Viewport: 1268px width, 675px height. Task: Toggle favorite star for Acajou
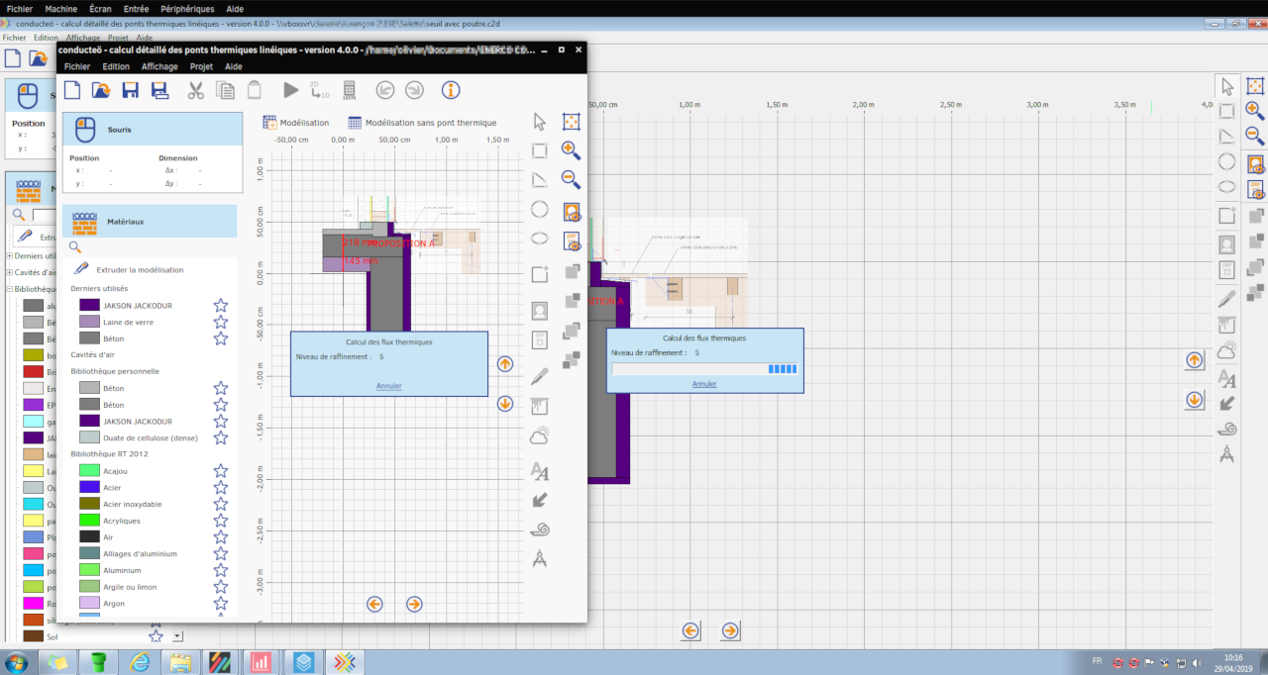(221, 471)
